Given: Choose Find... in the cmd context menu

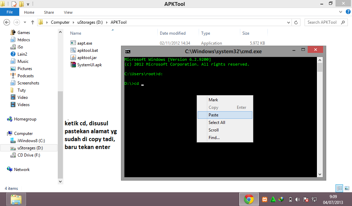Looking at the screenshot, I should tap(225, 138).
